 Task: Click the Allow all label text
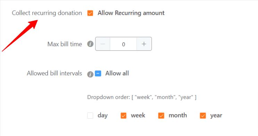click(x=117, y=73)
